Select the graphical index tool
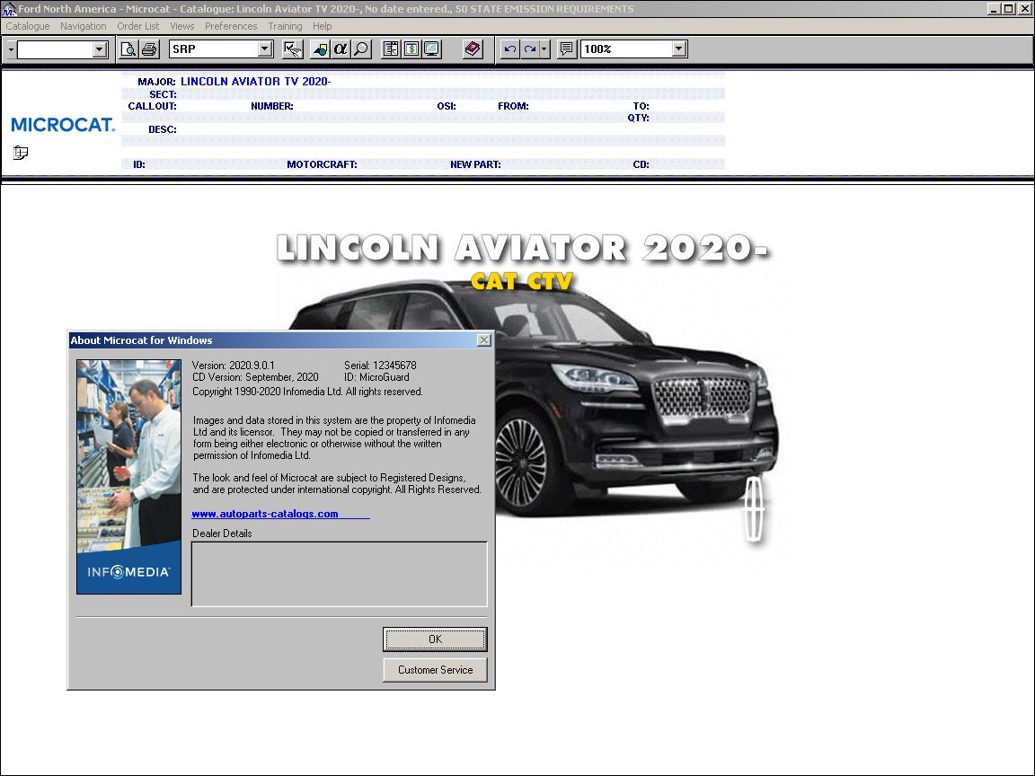Viewport: 1035px width, 776px height. pyautogui.click(x=321, y=48)
